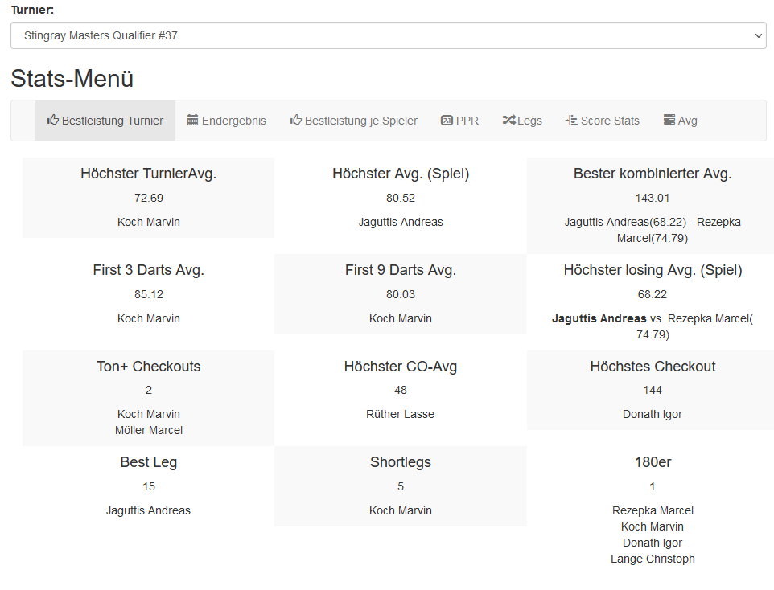Click Rüther Lasse under Höchster CO-Avg
The height and width of the screenshot is (590, 774).
(x=401, y=414)
